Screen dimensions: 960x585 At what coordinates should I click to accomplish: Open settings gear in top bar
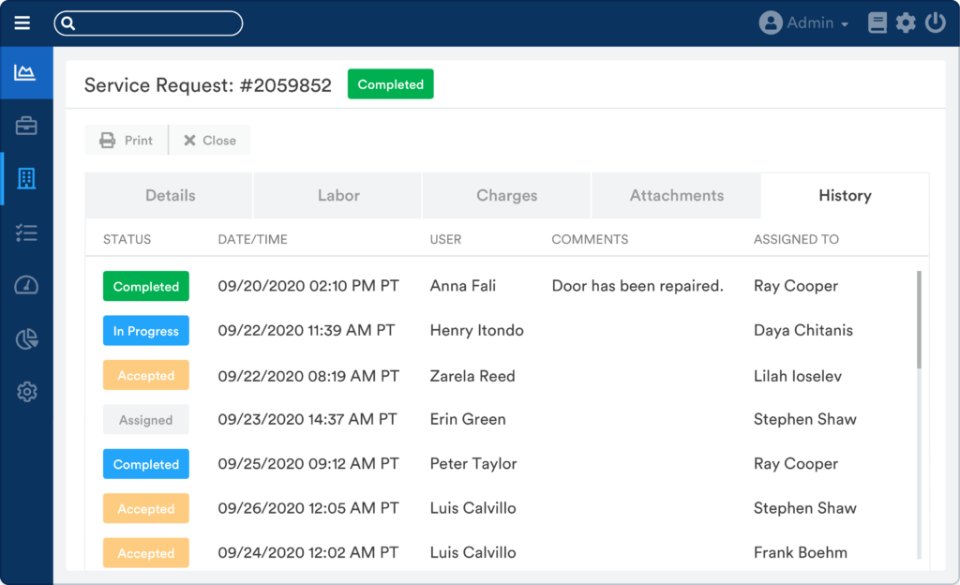906,23
